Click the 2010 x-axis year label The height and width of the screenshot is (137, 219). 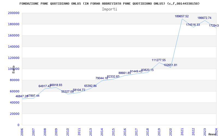click(68, 132)
